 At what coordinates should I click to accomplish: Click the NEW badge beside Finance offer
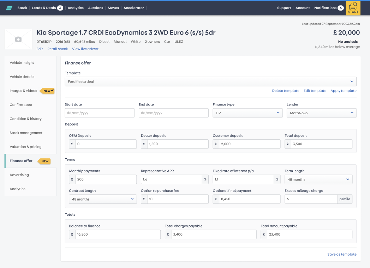(44, 161)
